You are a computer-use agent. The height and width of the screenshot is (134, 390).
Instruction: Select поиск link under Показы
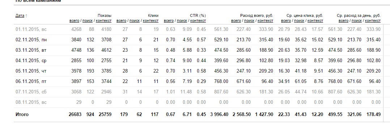point(87,21)
